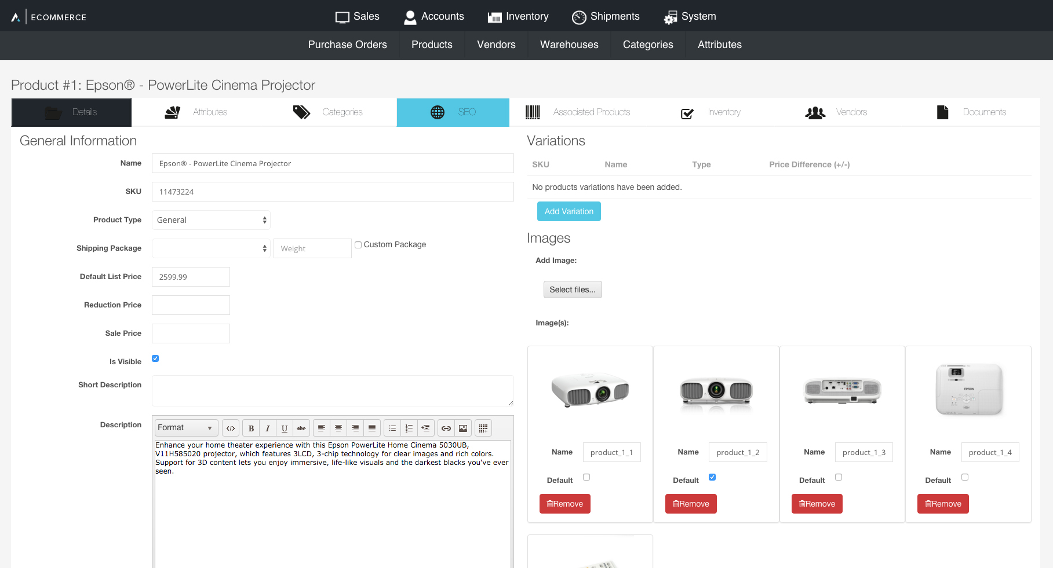Screen dimensions: 1053x568
Task: Uncheck the Is Visible checkbox
Action: 155,358
